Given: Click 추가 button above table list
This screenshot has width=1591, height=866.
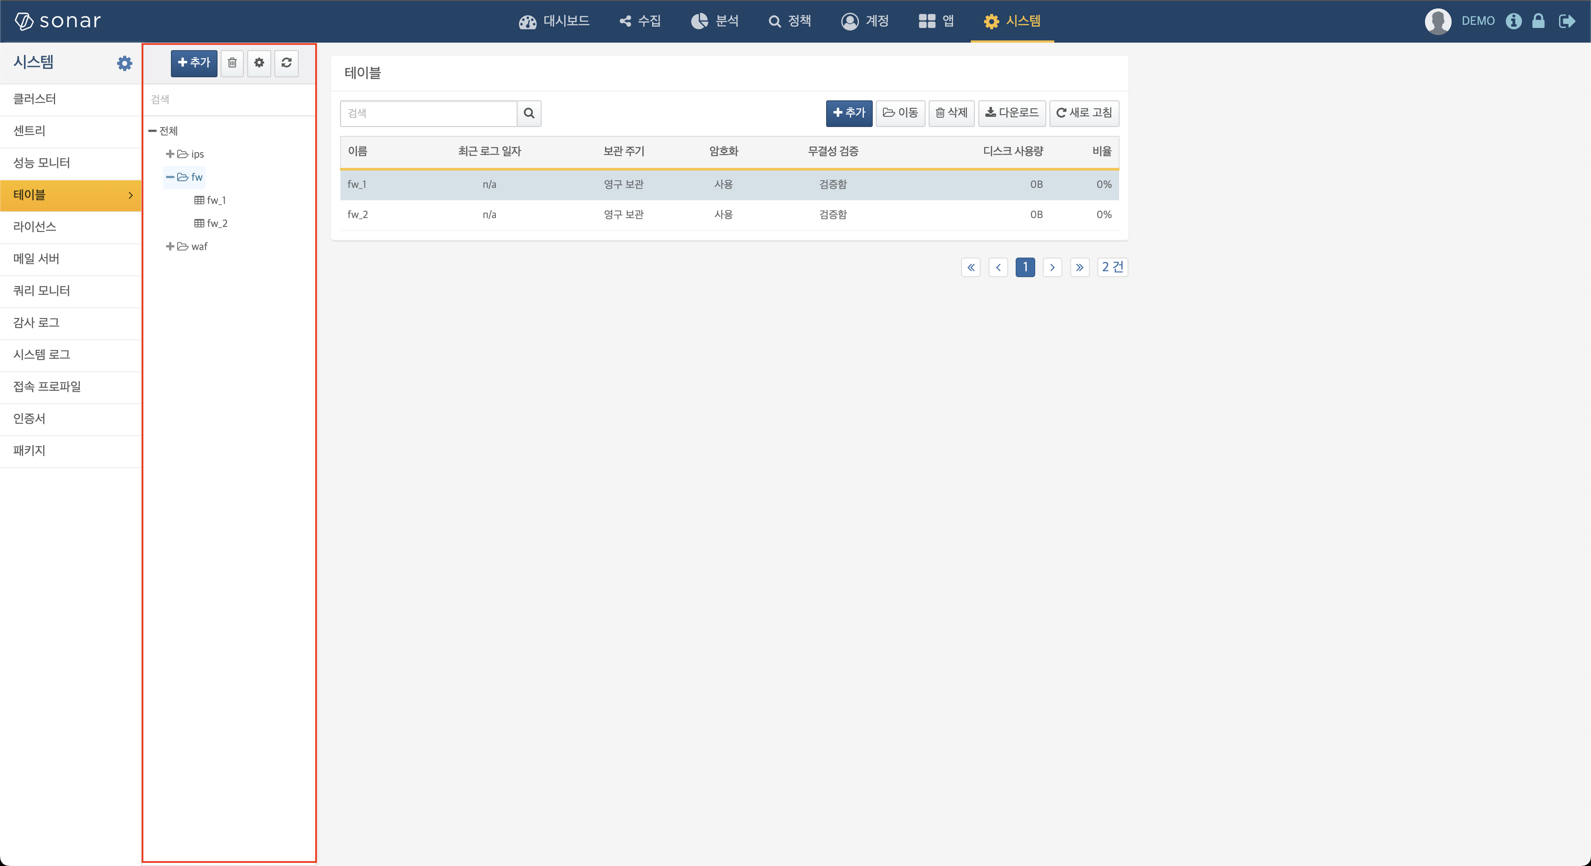Looking at the screenshot, I should [849, 113].
